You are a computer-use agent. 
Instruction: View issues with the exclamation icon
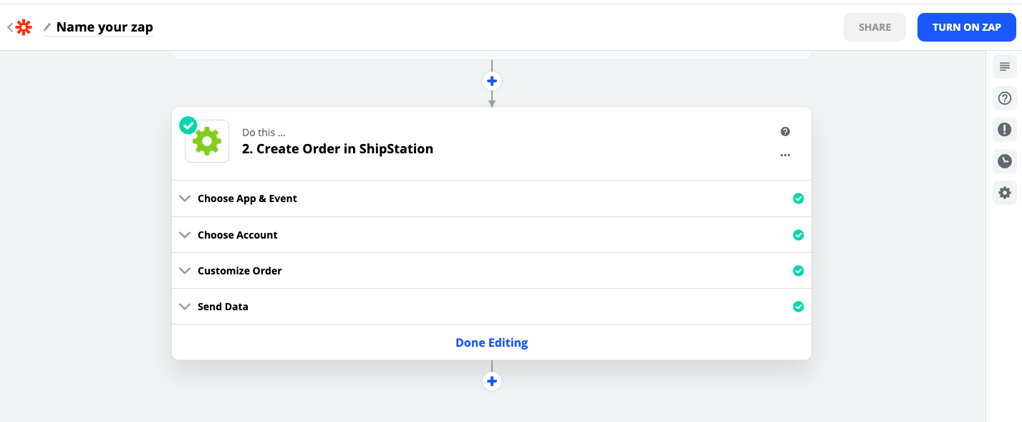click(x=1004, y=129)
